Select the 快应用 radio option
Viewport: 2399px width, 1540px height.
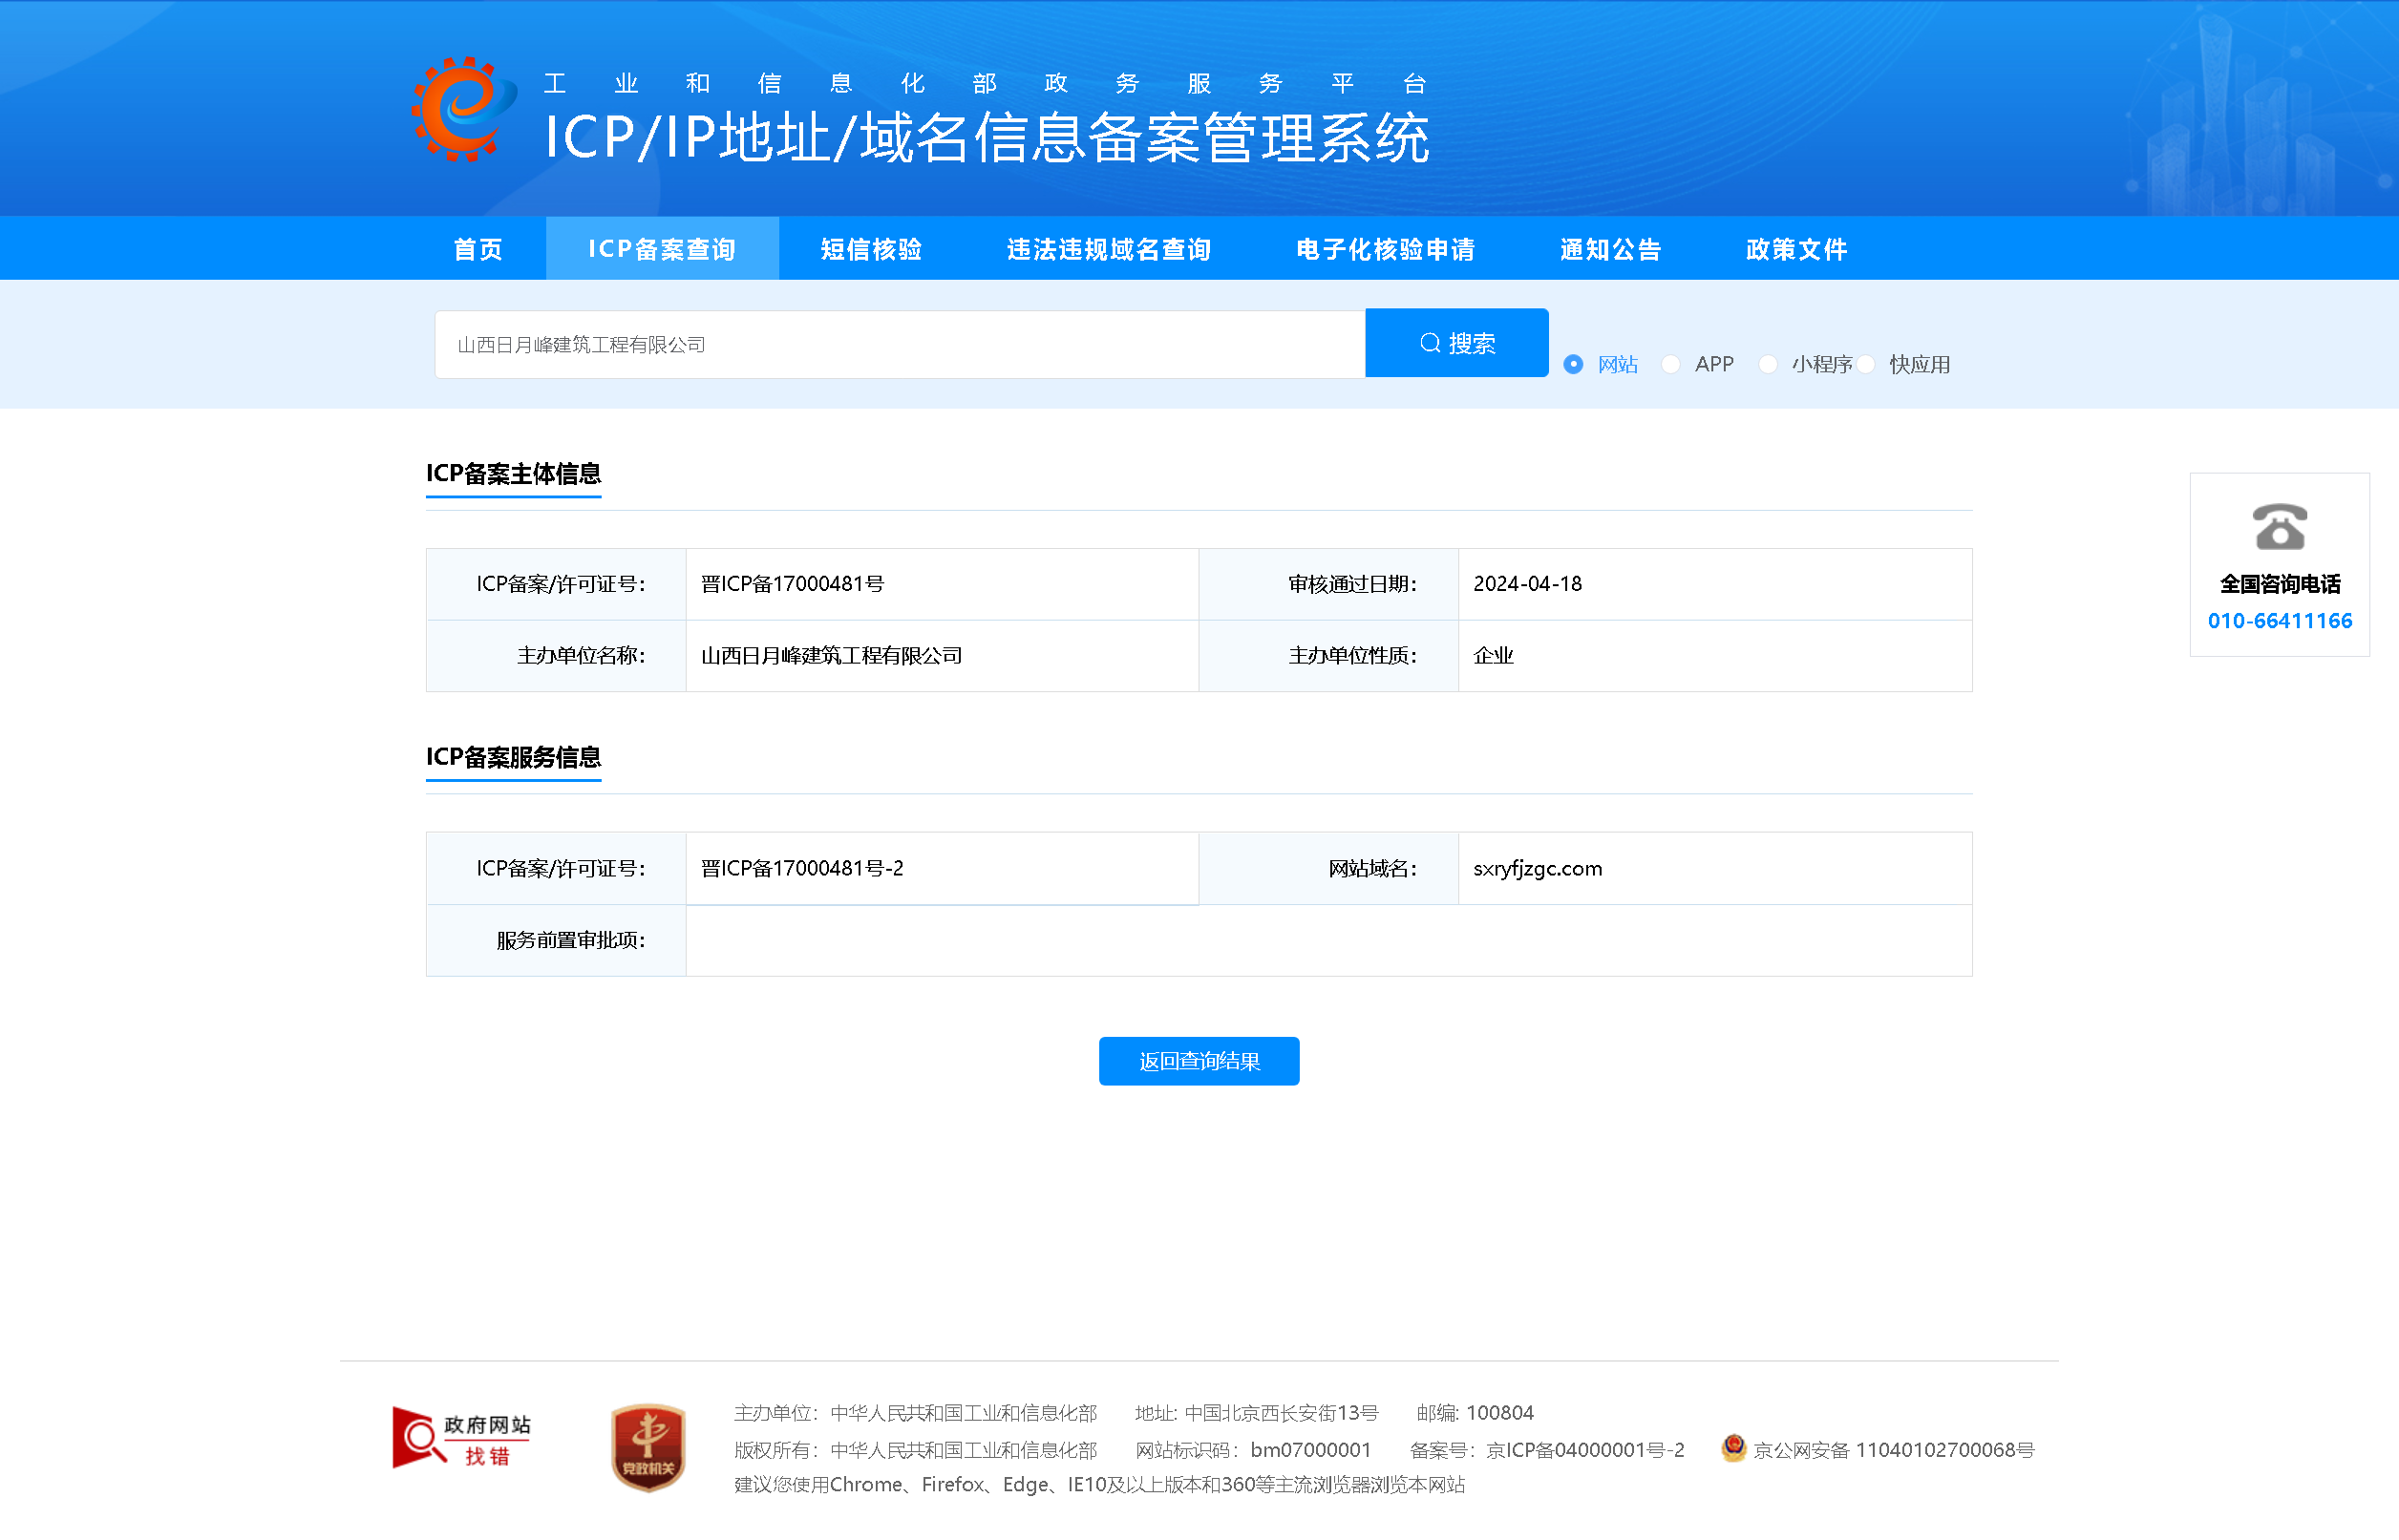(1866, 364)
